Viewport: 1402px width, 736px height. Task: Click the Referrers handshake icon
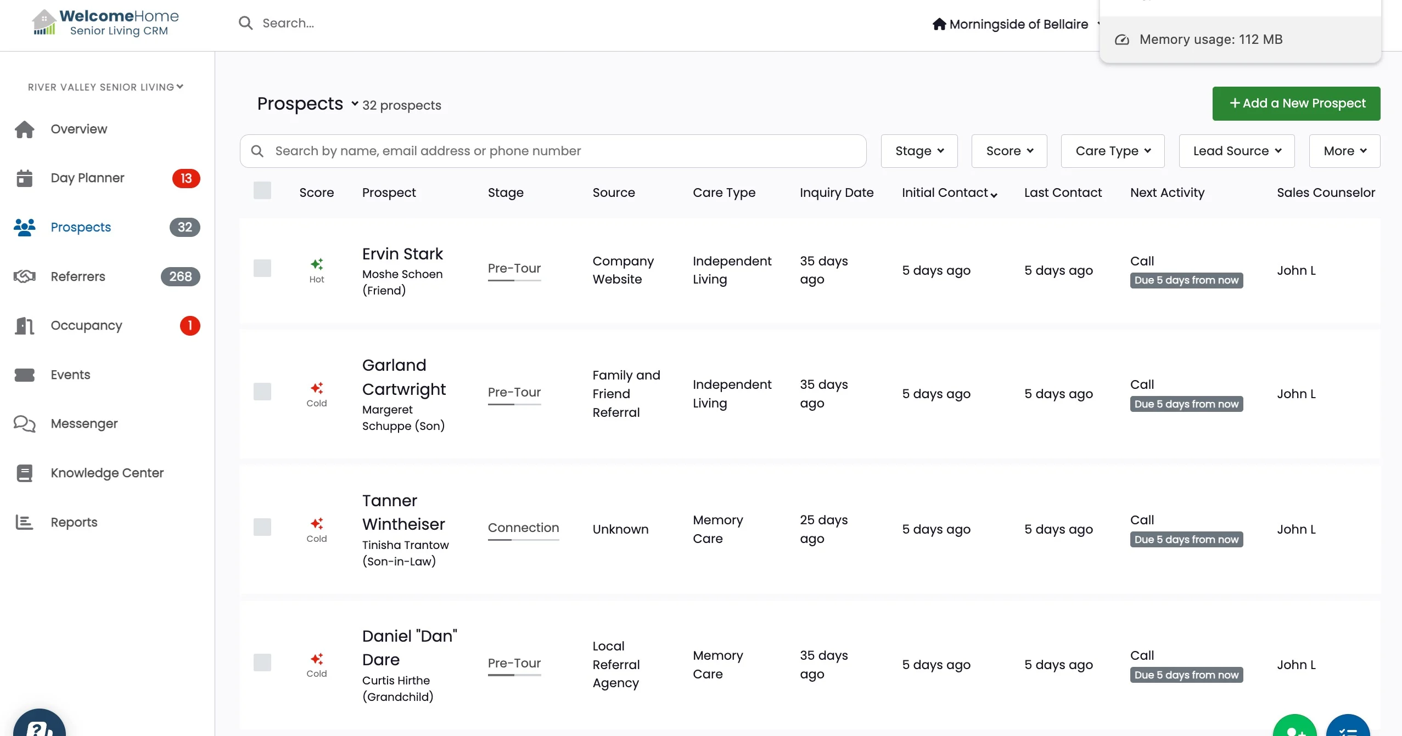click(24, 276)
